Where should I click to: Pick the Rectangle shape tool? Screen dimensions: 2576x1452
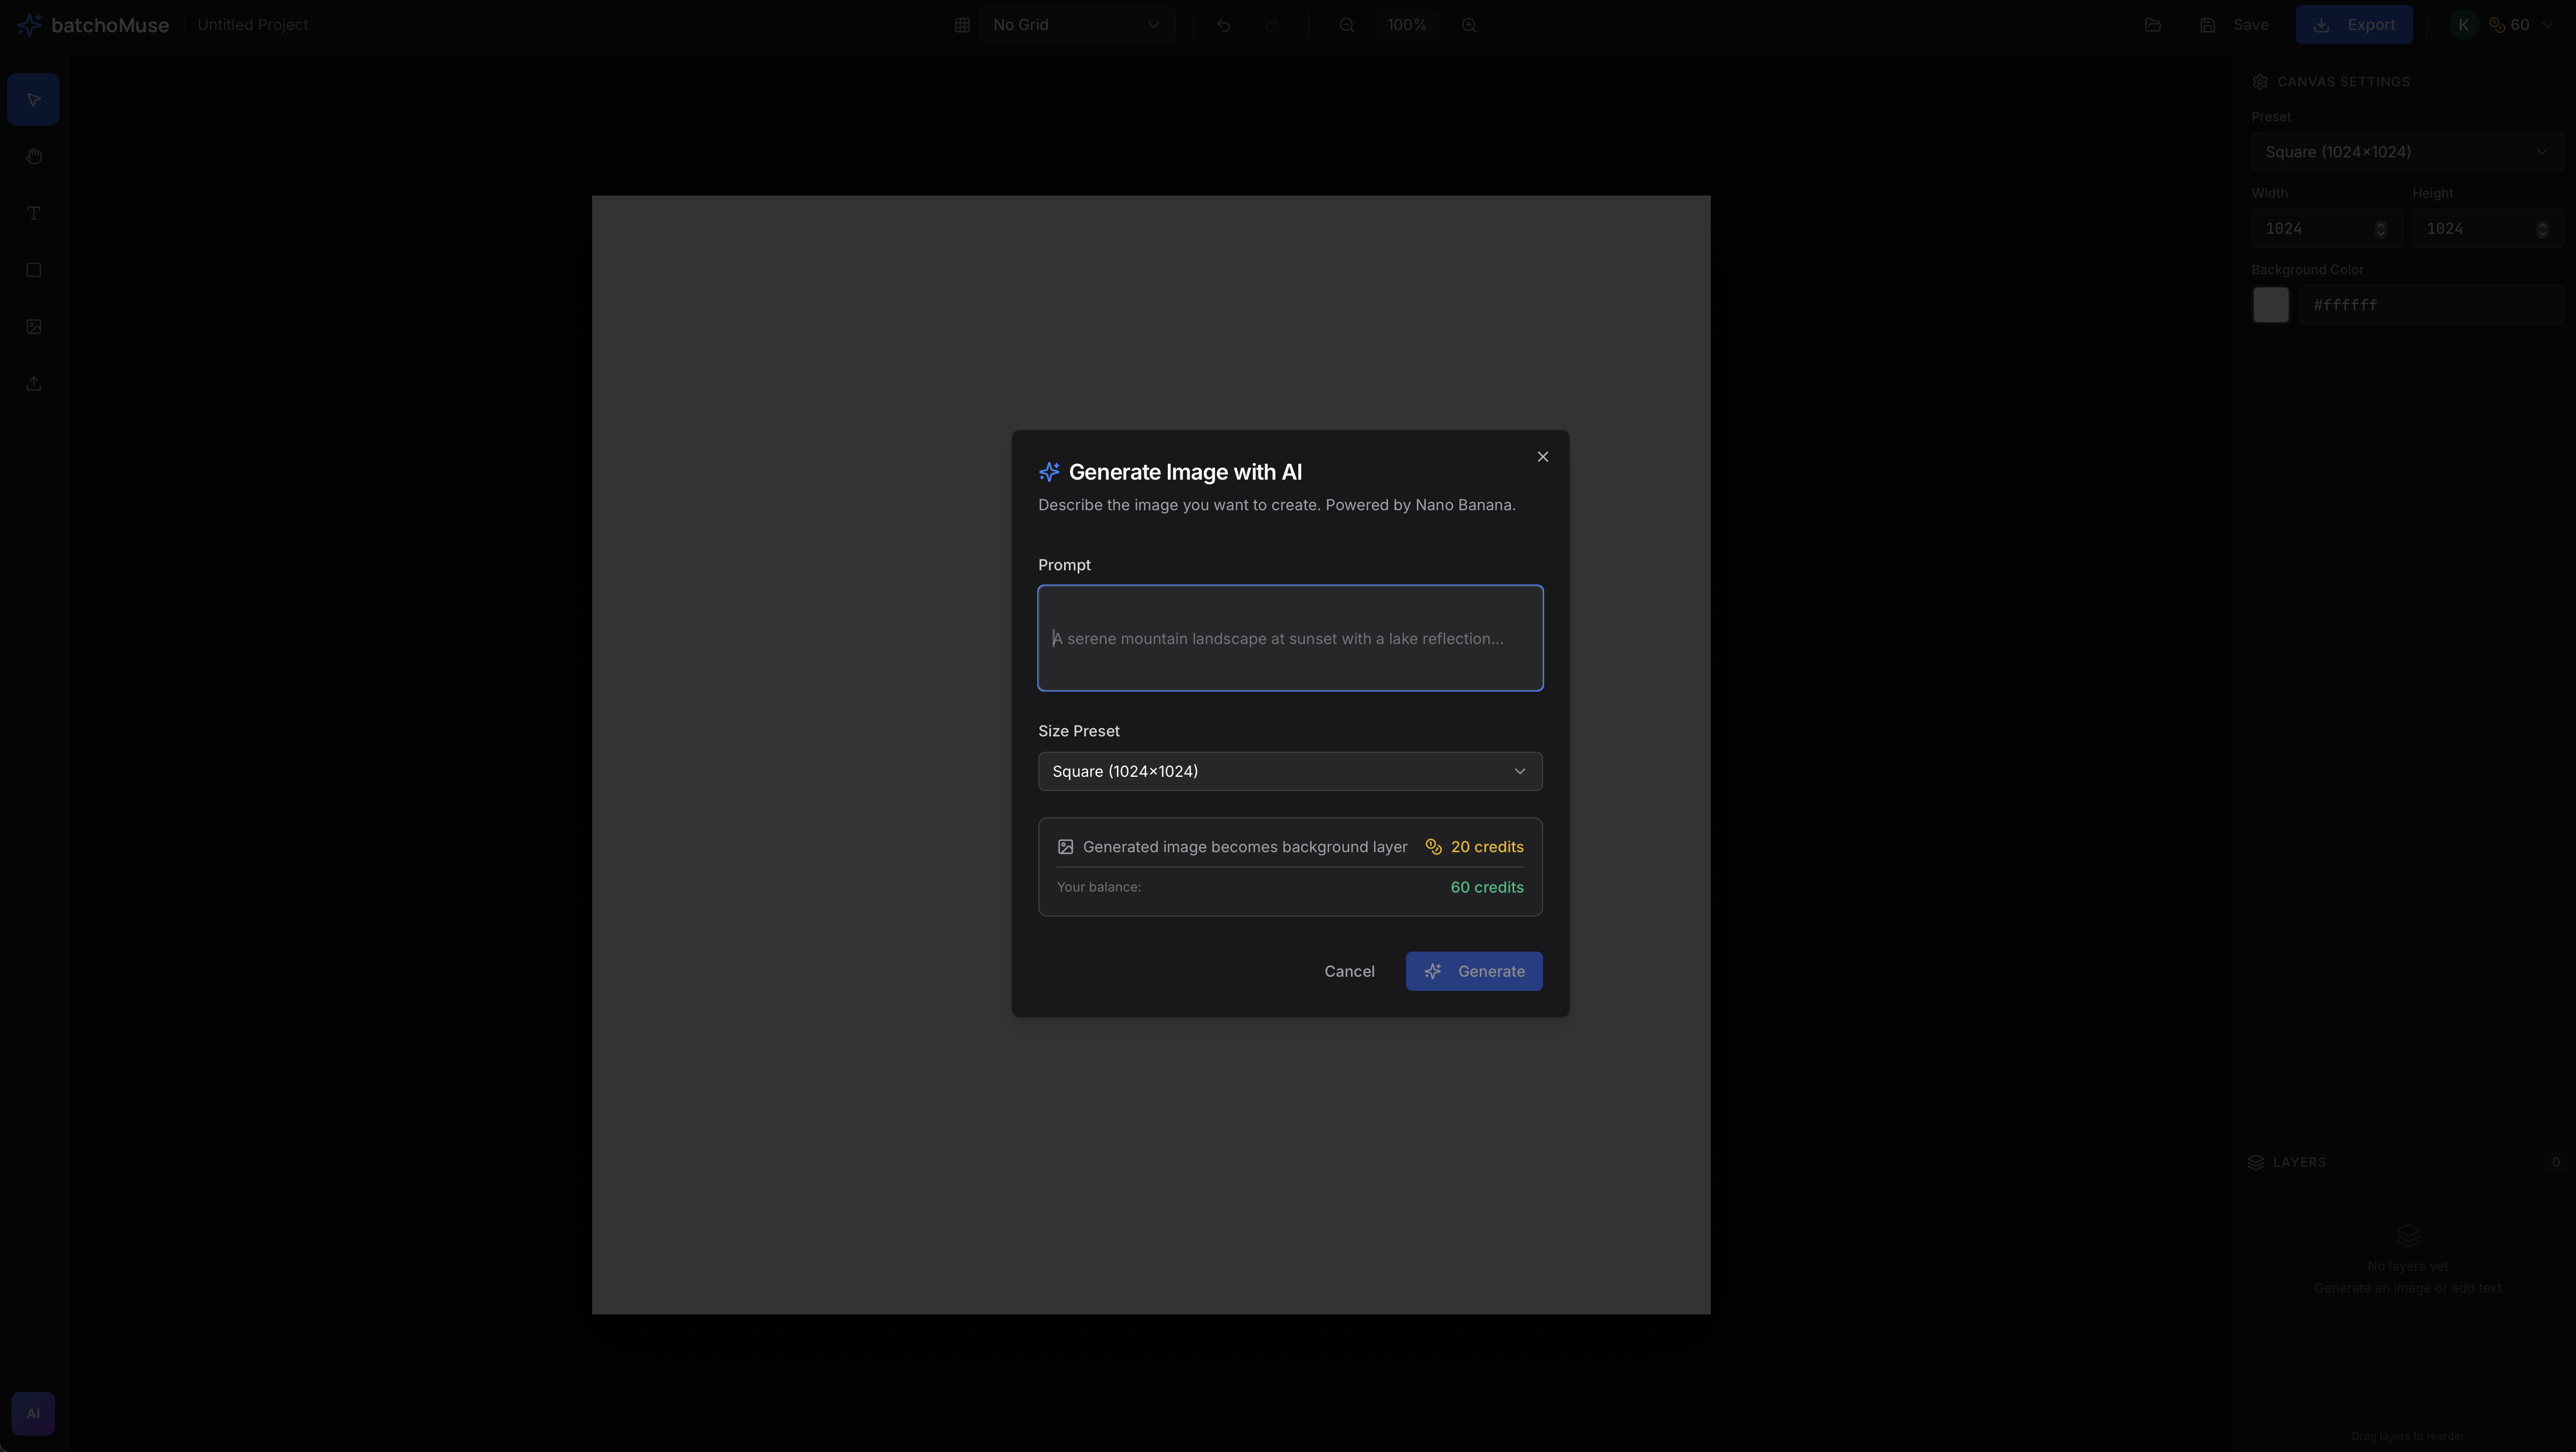(33, 270)
